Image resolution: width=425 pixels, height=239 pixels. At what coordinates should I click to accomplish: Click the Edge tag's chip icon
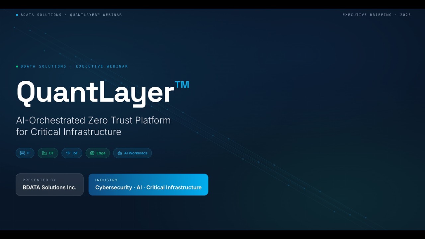pyautogui.click(x=92, y=153)
